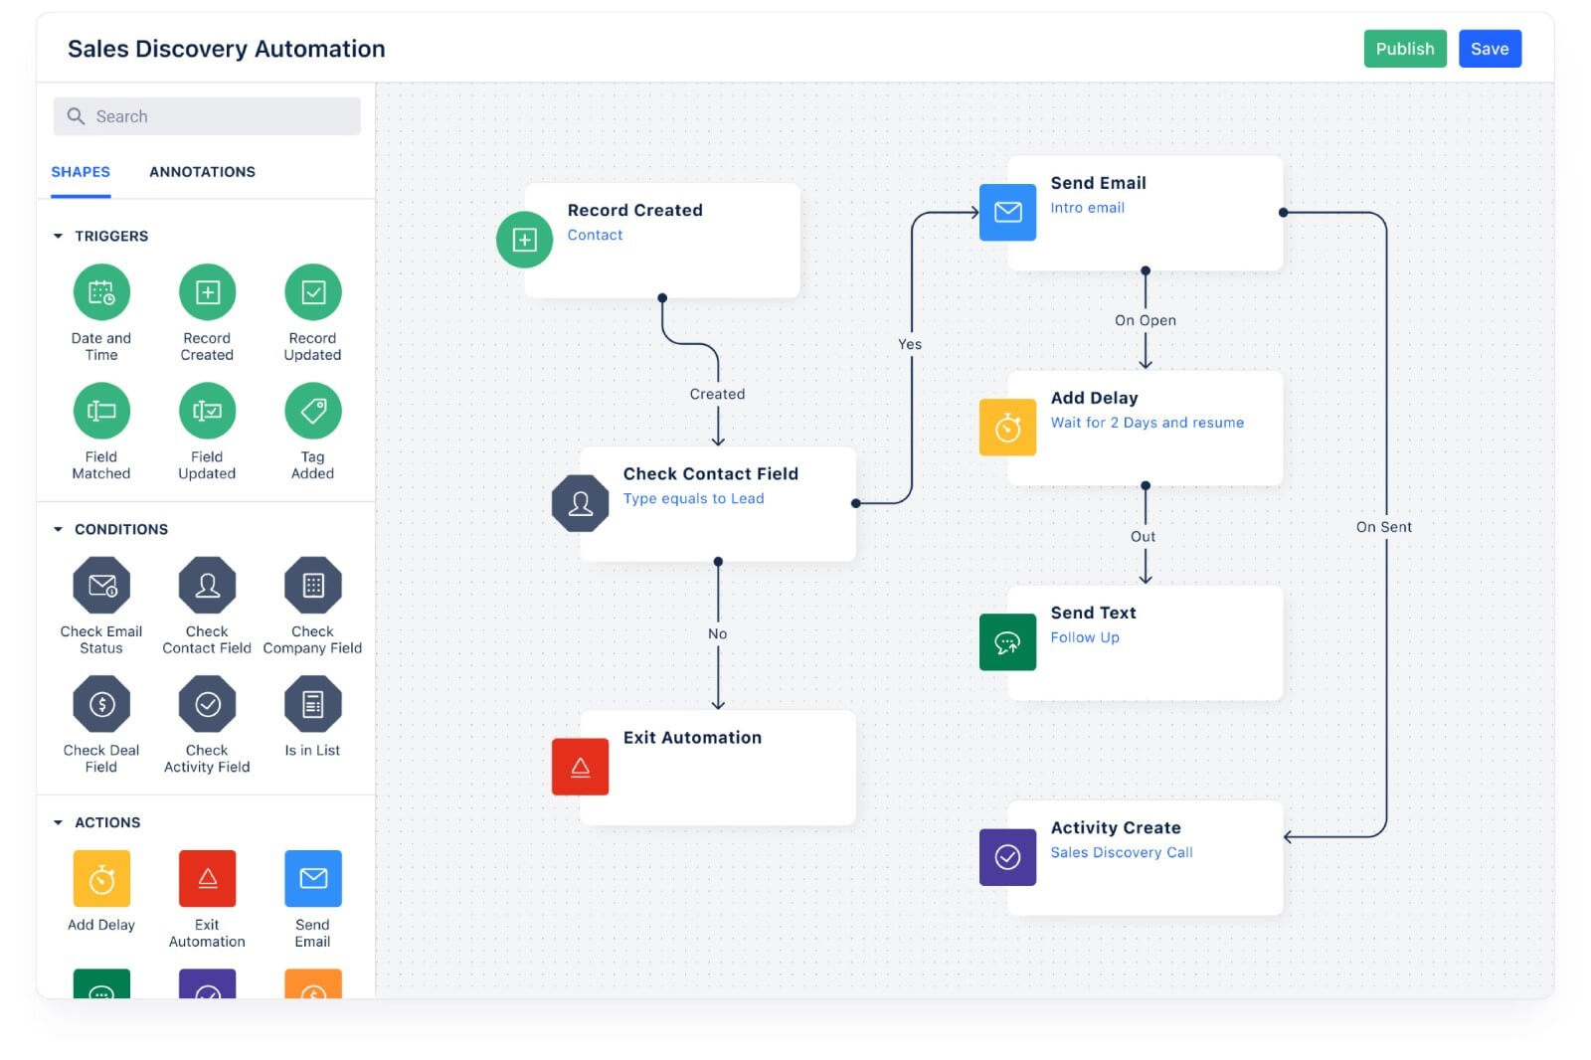Pick the Field Updated trigger shape

pos(207,411)
